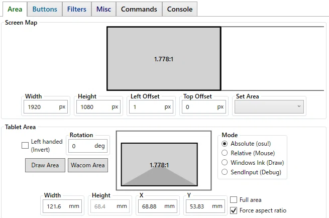Screen dimensions: 329x218
Task: Click the Tablet Area Height field
Action: [110, 206]
